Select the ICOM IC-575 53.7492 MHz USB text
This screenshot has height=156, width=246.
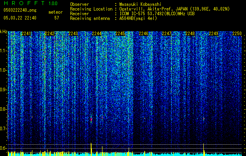click(x=157, y=14)
